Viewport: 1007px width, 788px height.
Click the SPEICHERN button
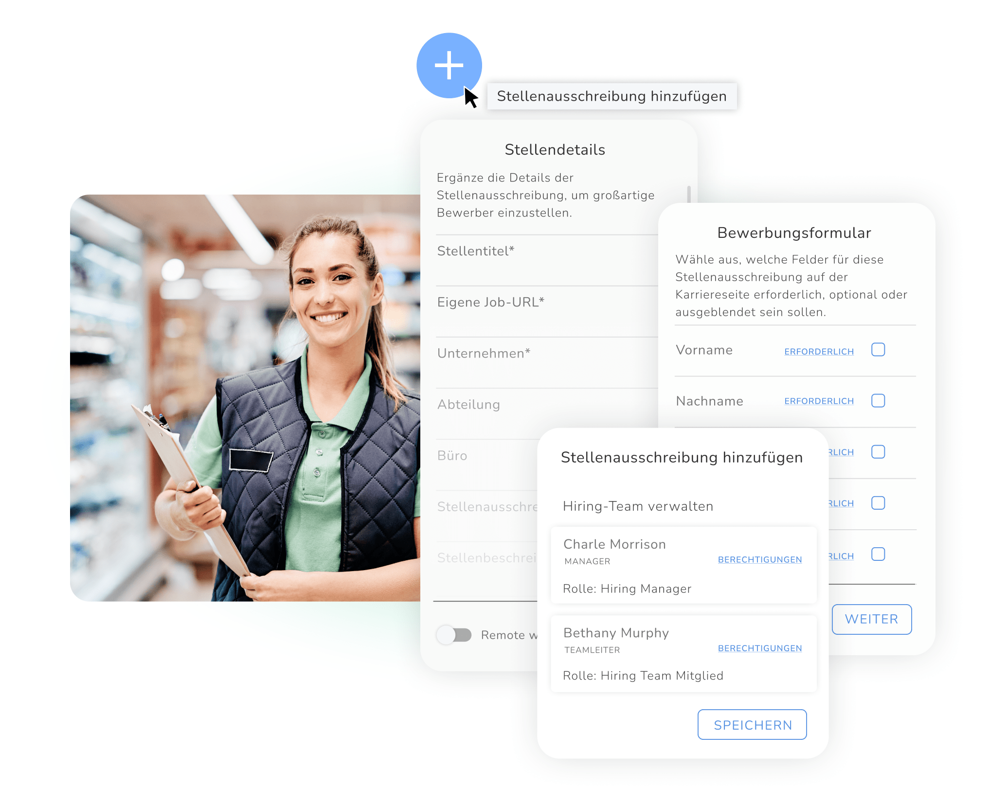(x=753, y=725)
